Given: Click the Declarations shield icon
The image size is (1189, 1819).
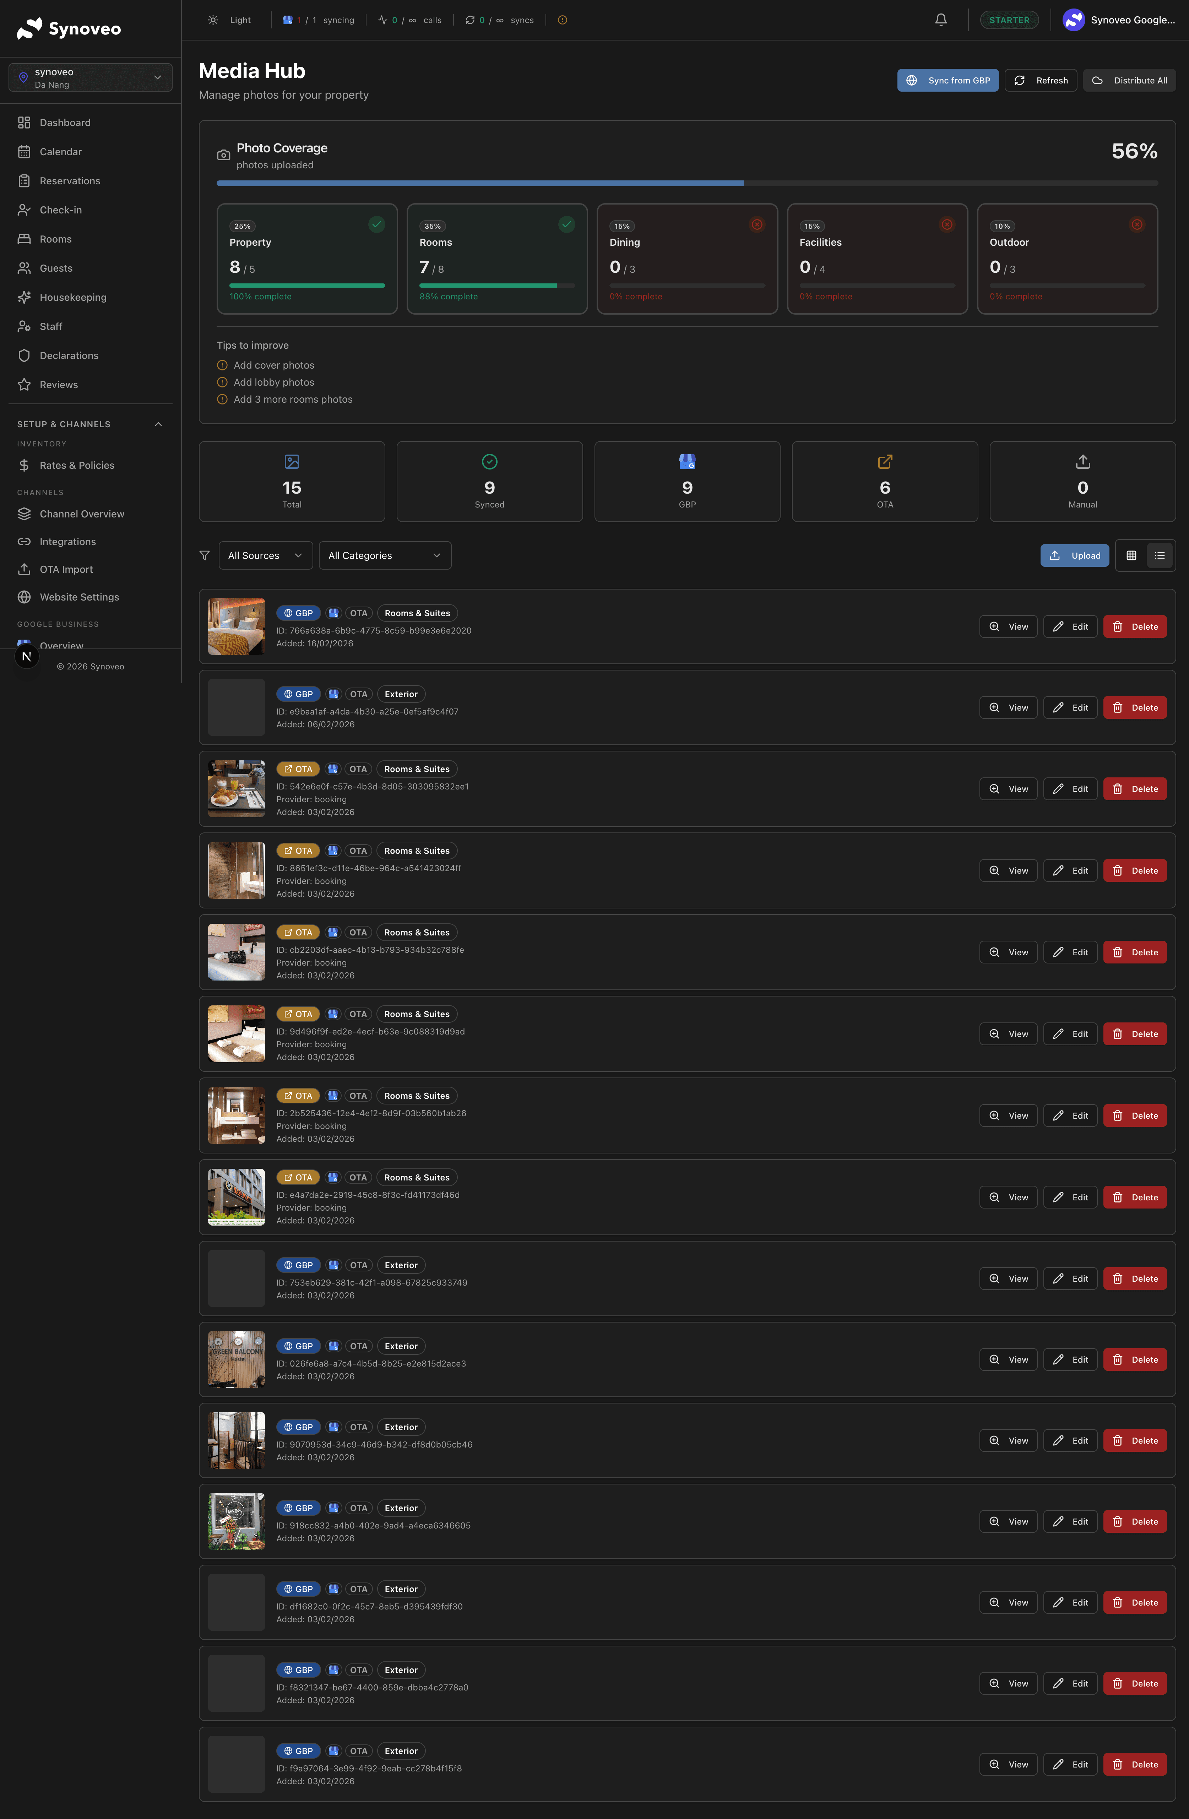Looking at the screenshot, I should tap(24, 355).
